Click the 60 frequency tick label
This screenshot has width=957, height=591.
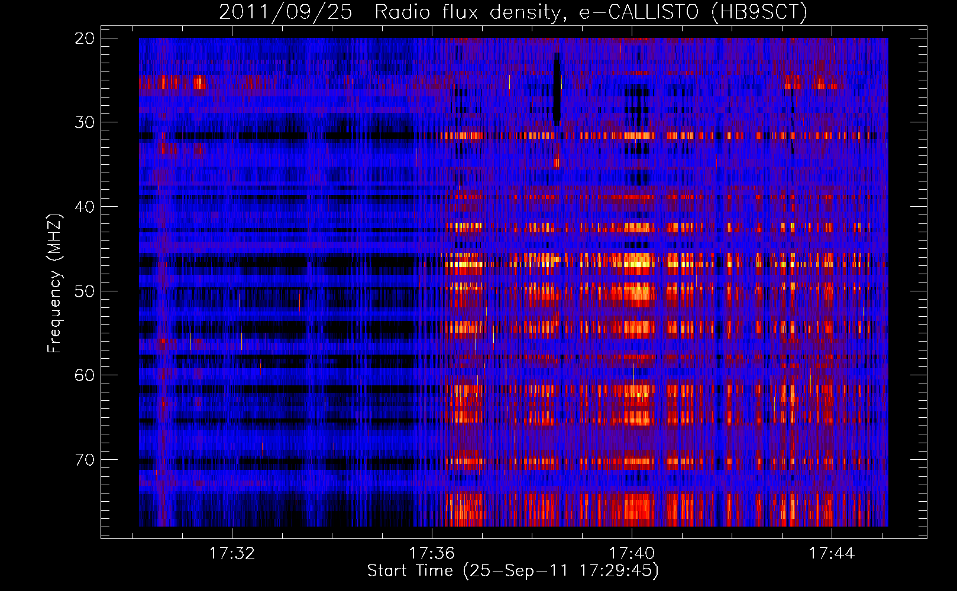click(85, 375)
